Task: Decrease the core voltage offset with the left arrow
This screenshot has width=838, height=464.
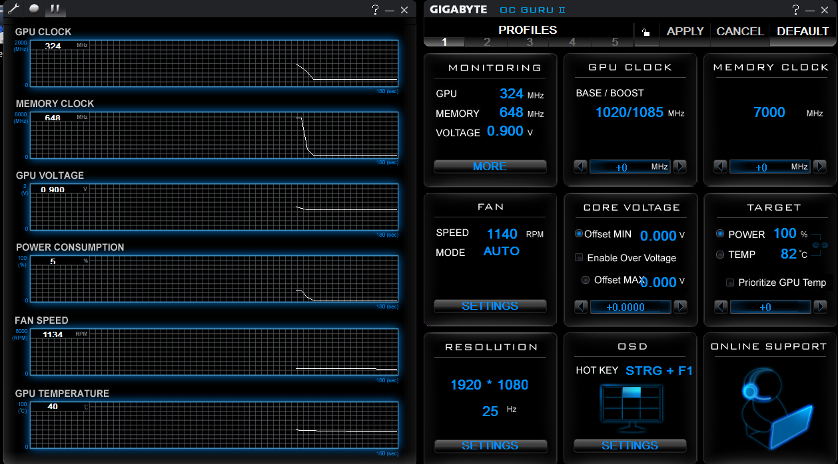Action: [x=580, y=306]
